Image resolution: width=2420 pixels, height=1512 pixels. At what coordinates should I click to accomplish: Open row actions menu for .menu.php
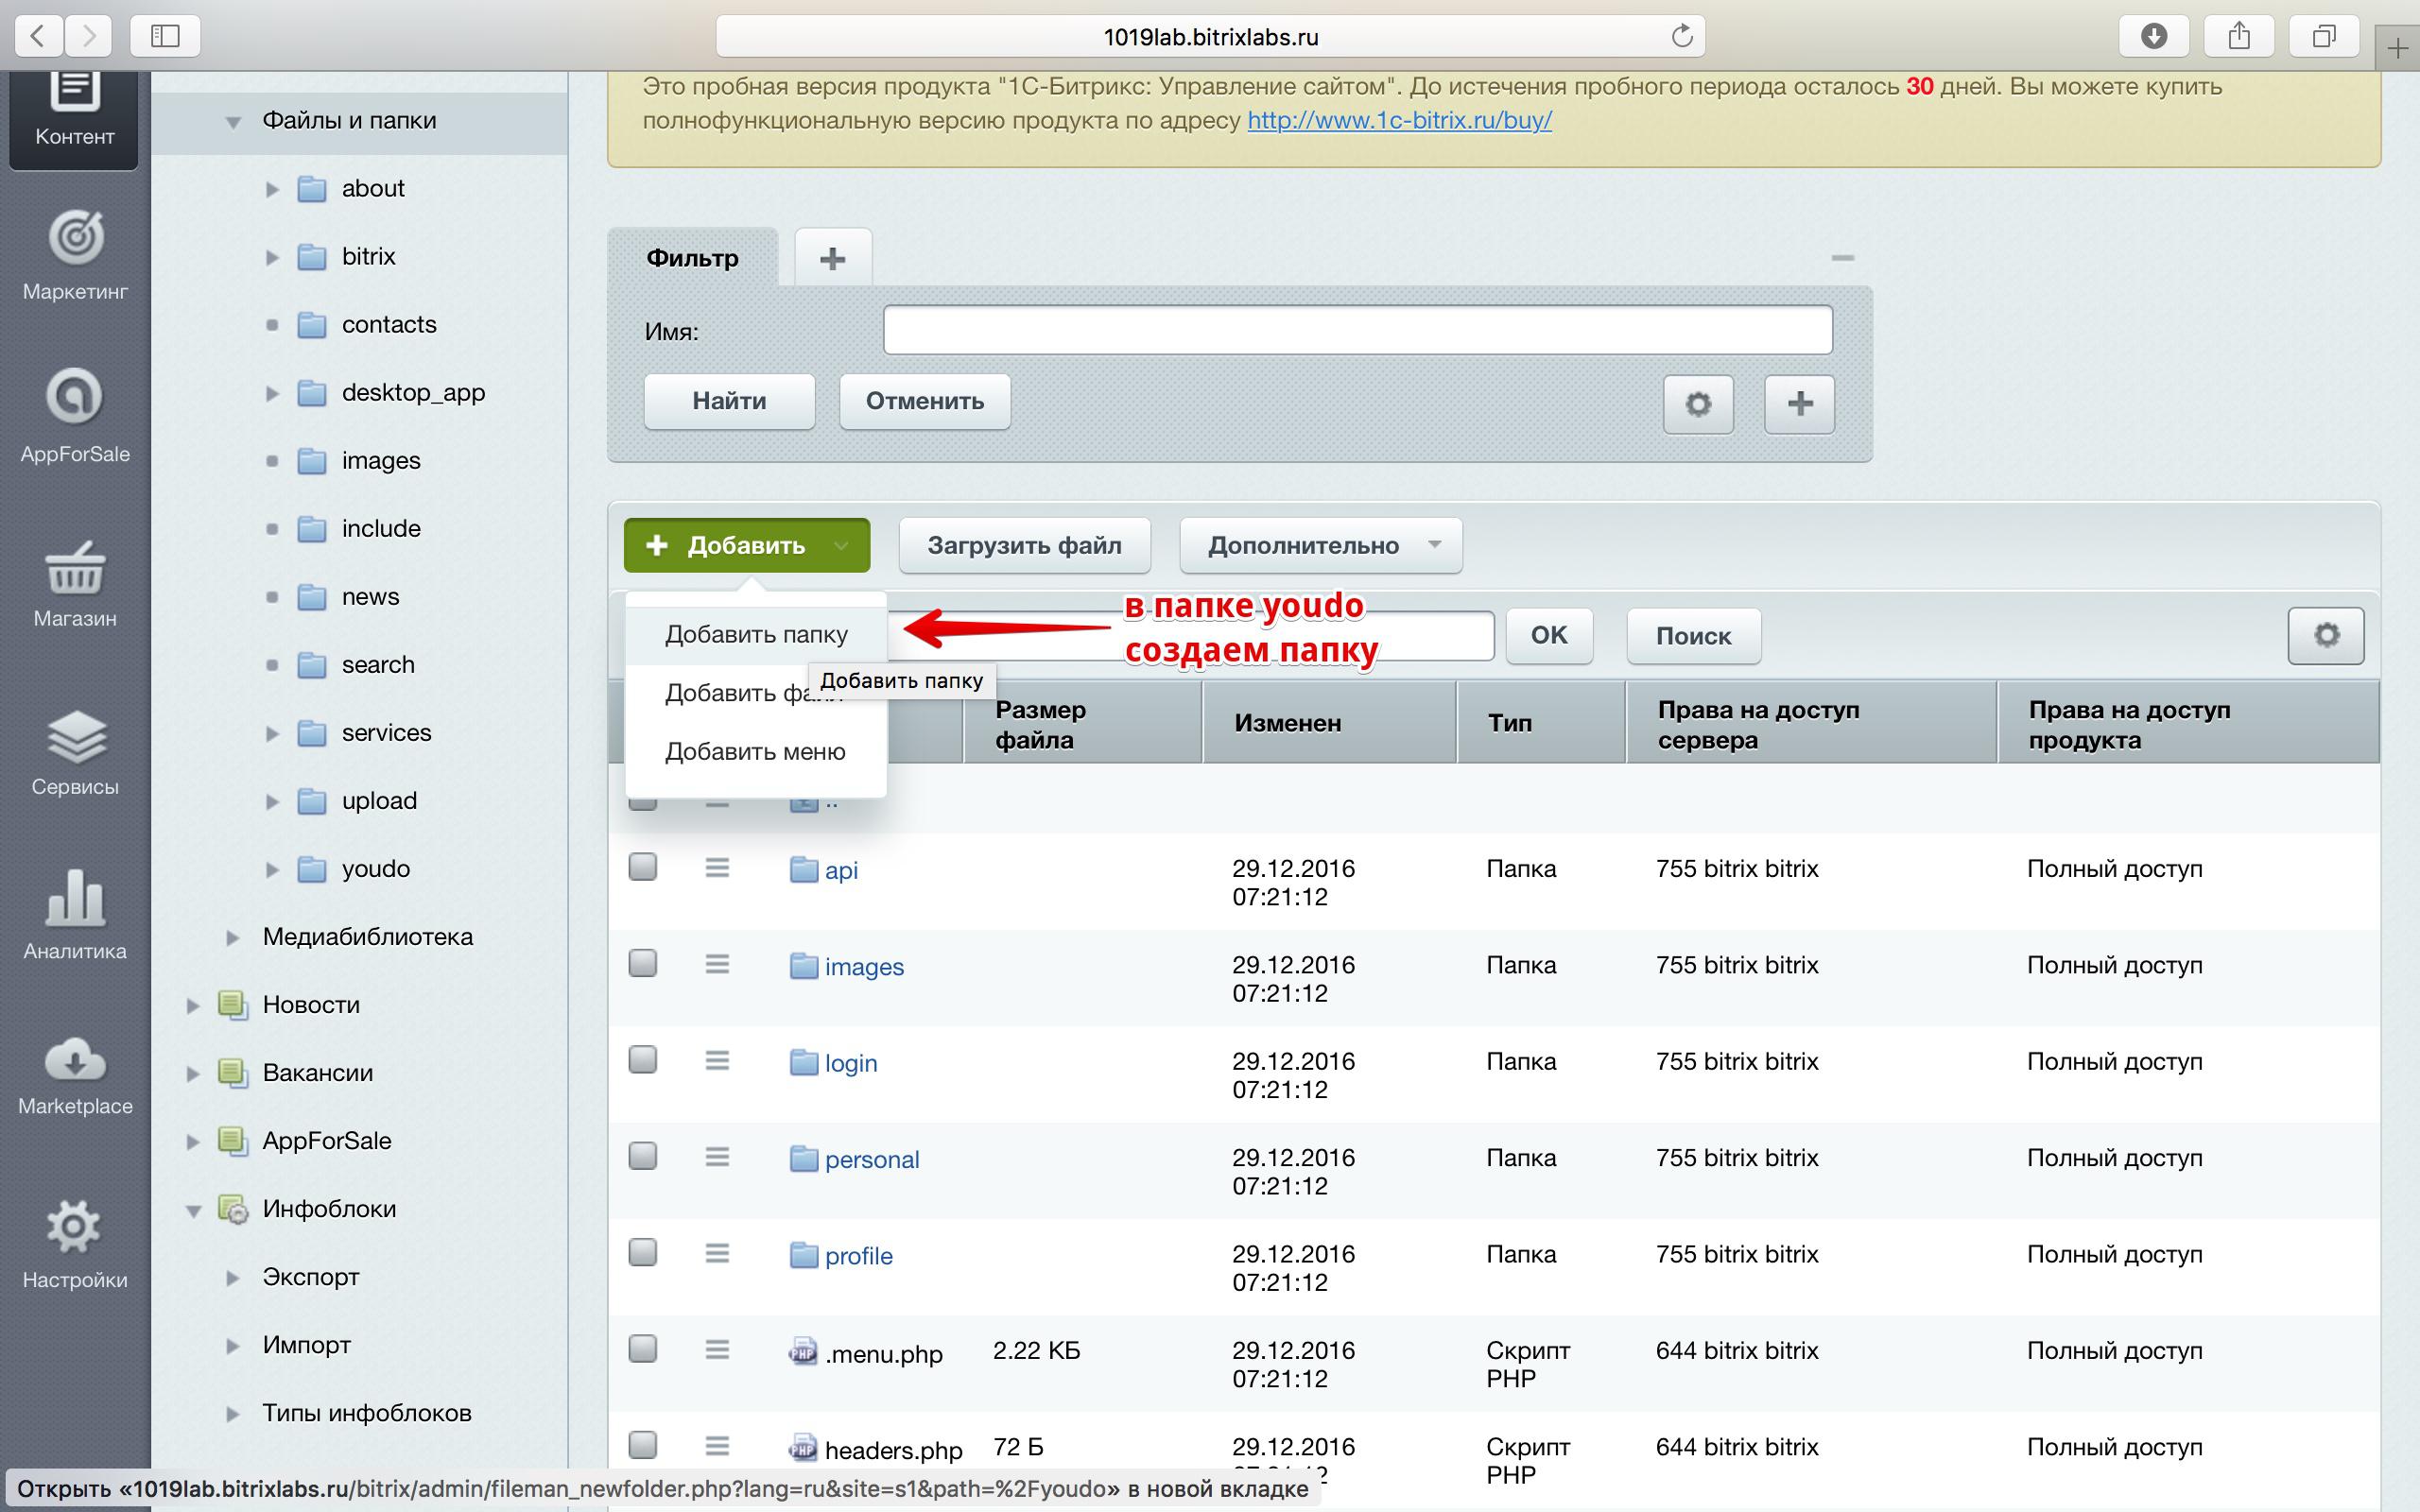click(x=717, y=1350)
